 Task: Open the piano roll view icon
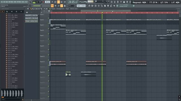pyautogui.click(x=92, y=6)
